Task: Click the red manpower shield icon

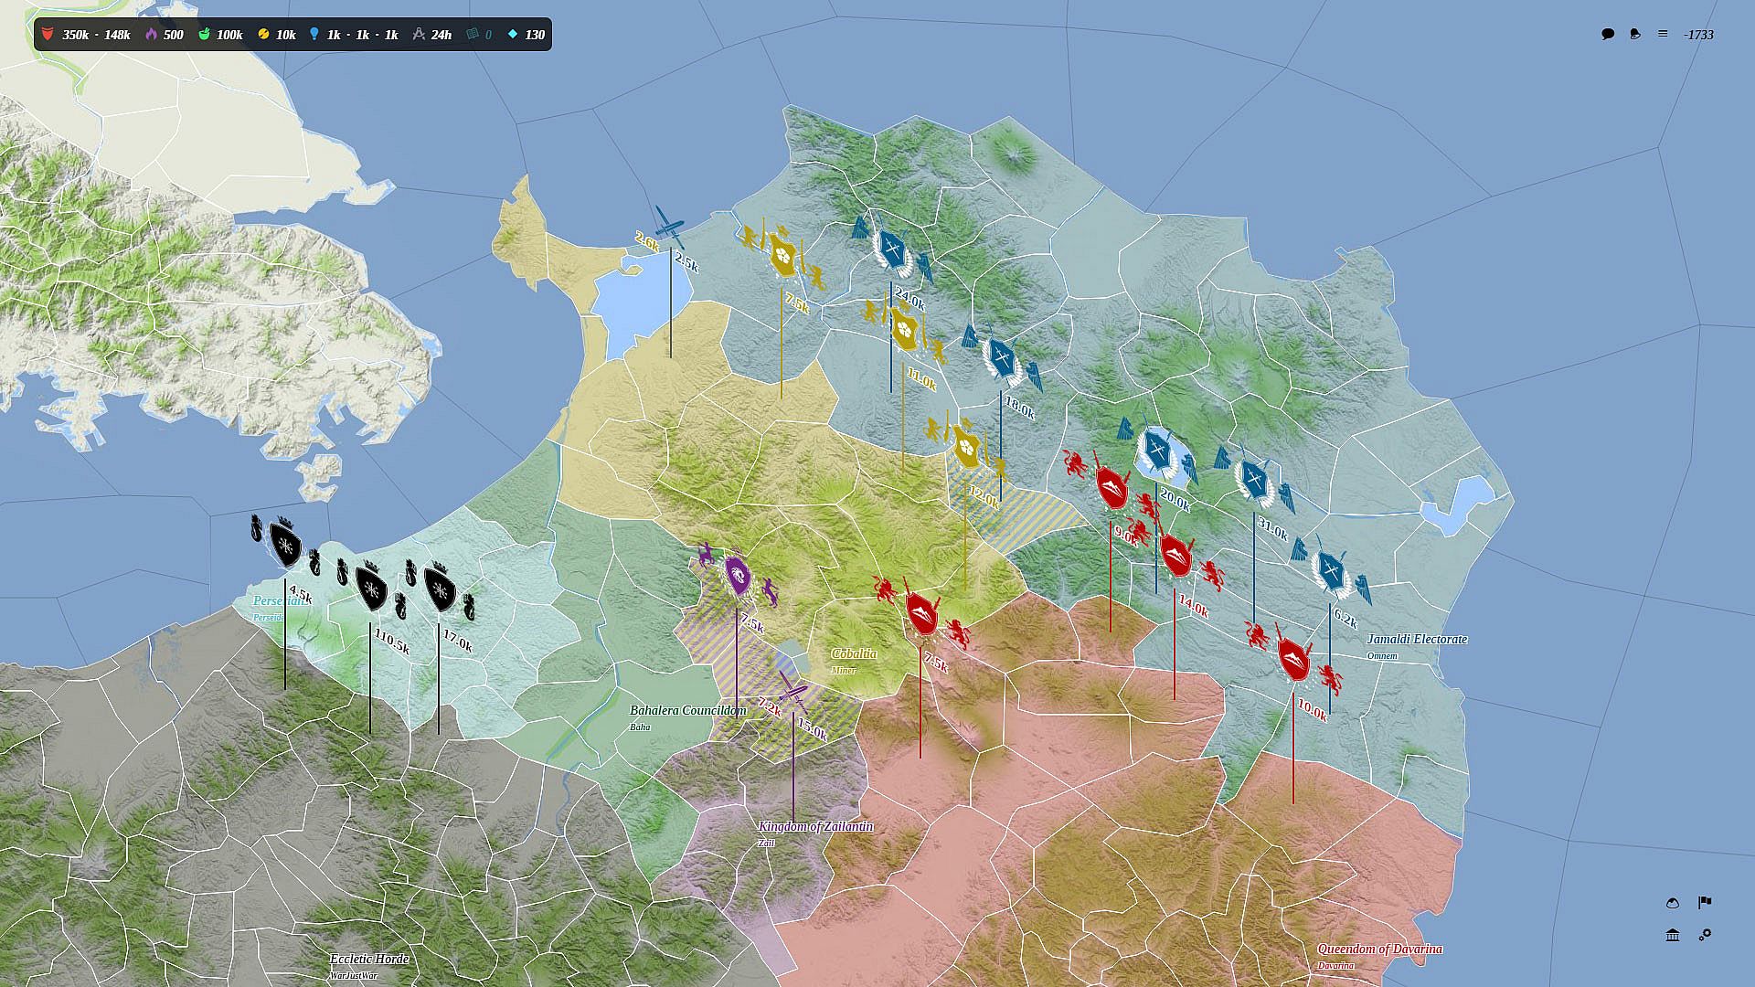Action: tap(48, 35)
